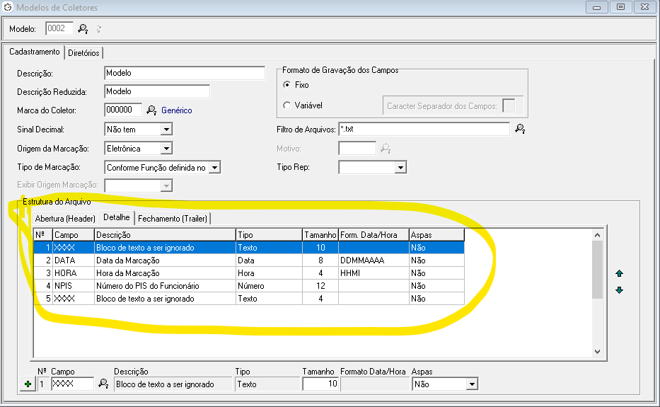Open the Sinal Decimal dropdown
This screenshot has height=407, width=660.
coord(166,130)
